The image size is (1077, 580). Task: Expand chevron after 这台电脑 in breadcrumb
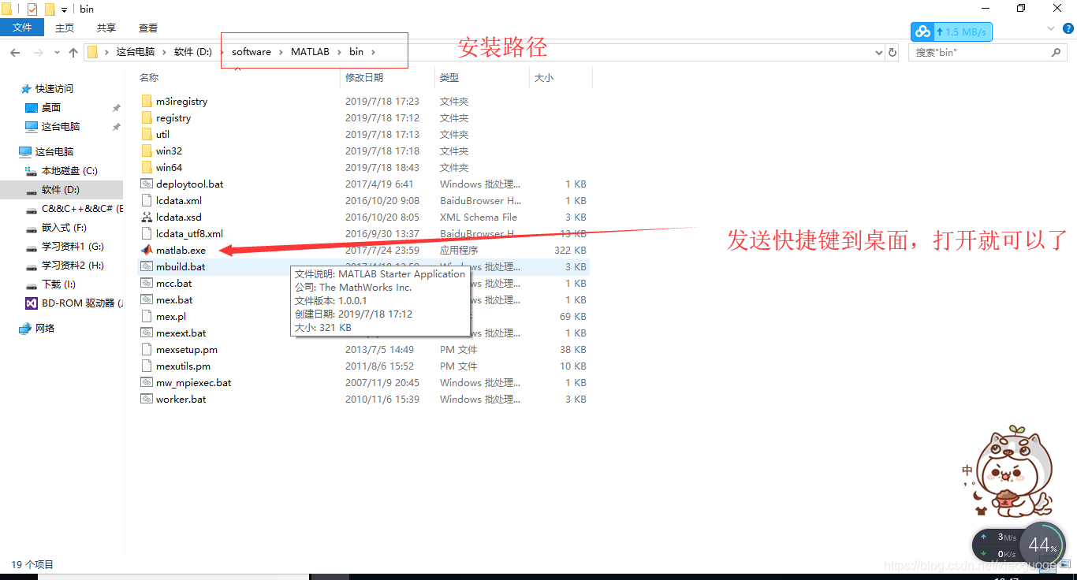(164, 52)
